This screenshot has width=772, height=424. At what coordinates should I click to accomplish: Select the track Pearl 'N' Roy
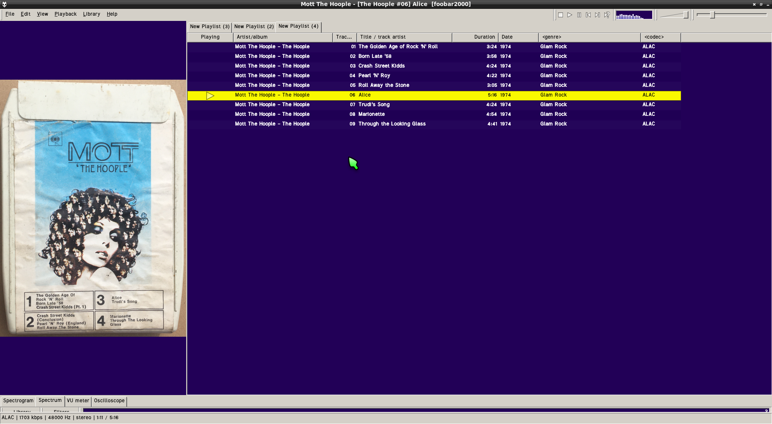click(x=434, y=76)
